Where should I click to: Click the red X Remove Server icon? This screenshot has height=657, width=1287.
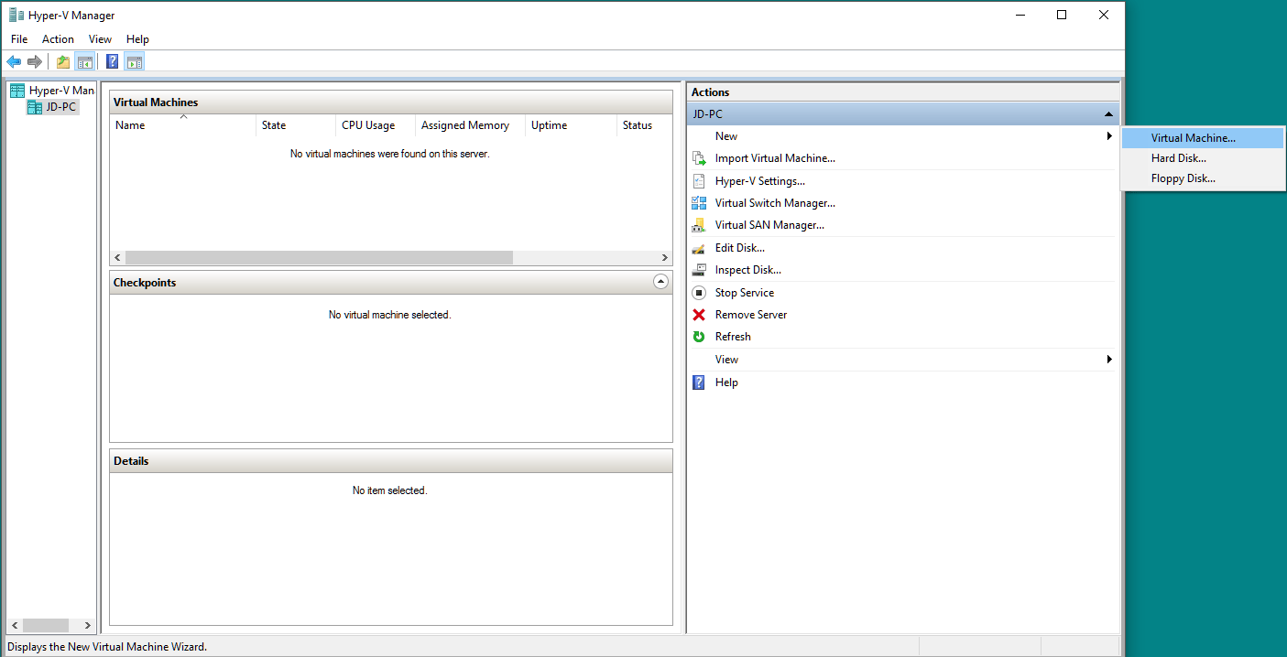click(699, 315)
